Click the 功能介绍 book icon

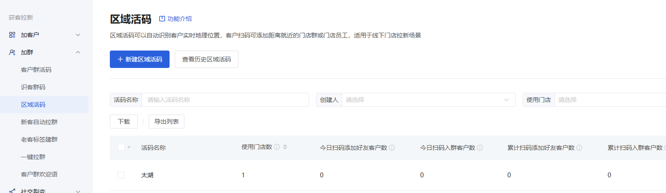coord(162,19)
